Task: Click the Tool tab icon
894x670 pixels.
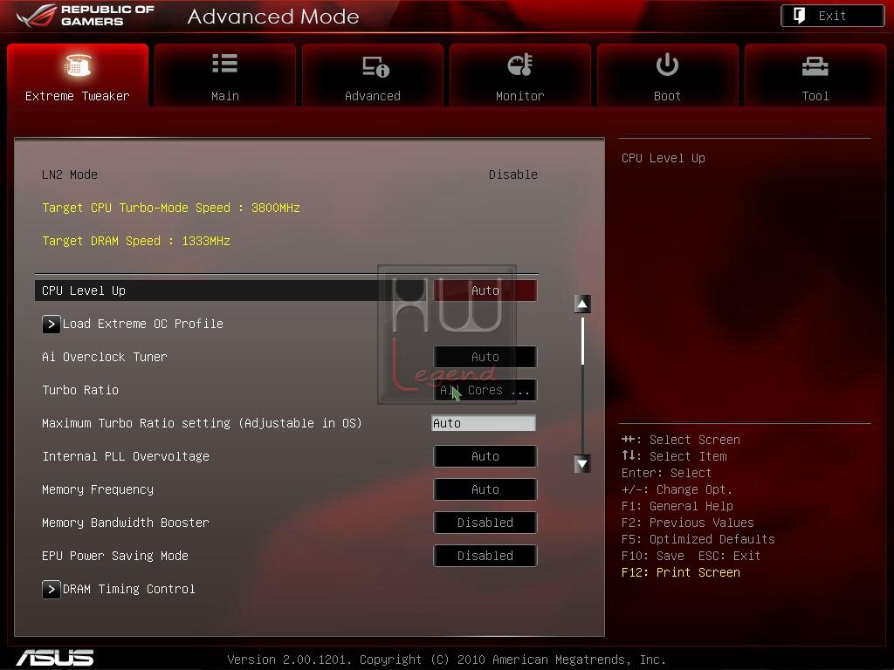Action: [815, 66]
